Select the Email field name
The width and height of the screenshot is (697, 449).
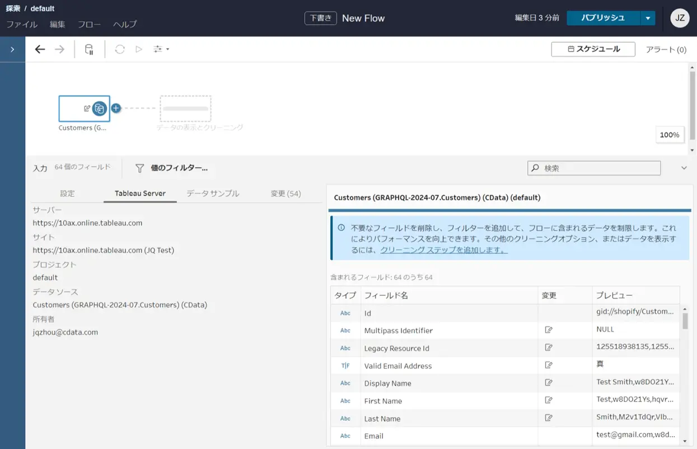[373, 436]
